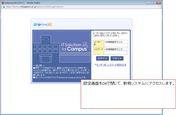Click the パスワード label cell
The image size is (176, 115).
click(99, 51)
